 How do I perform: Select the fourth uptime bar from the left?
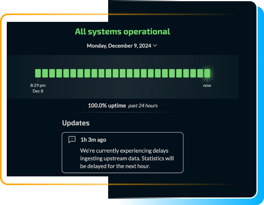pyautogui.click(x=59, y=73)
